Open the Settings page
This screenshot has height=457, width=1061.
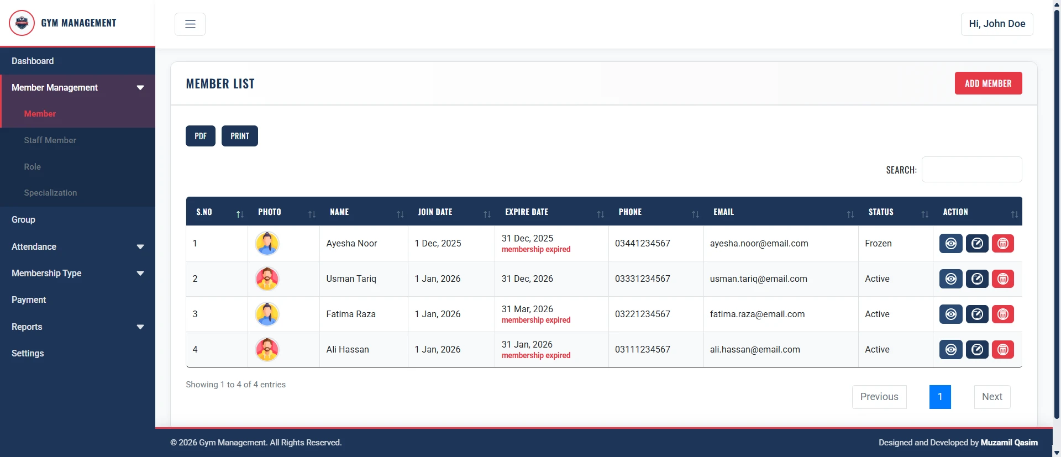[77, 353]
